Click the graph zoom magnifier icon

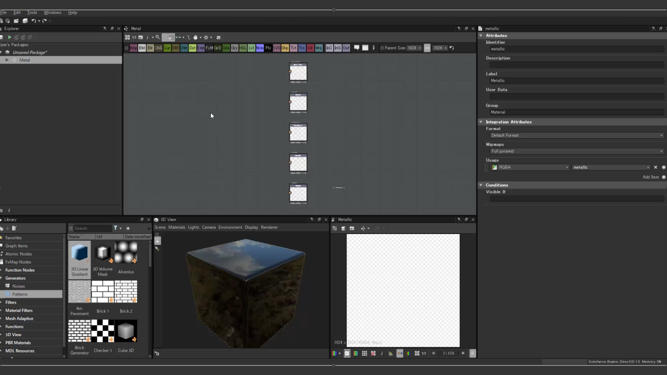pyautogui.click(x=158, y=37)
